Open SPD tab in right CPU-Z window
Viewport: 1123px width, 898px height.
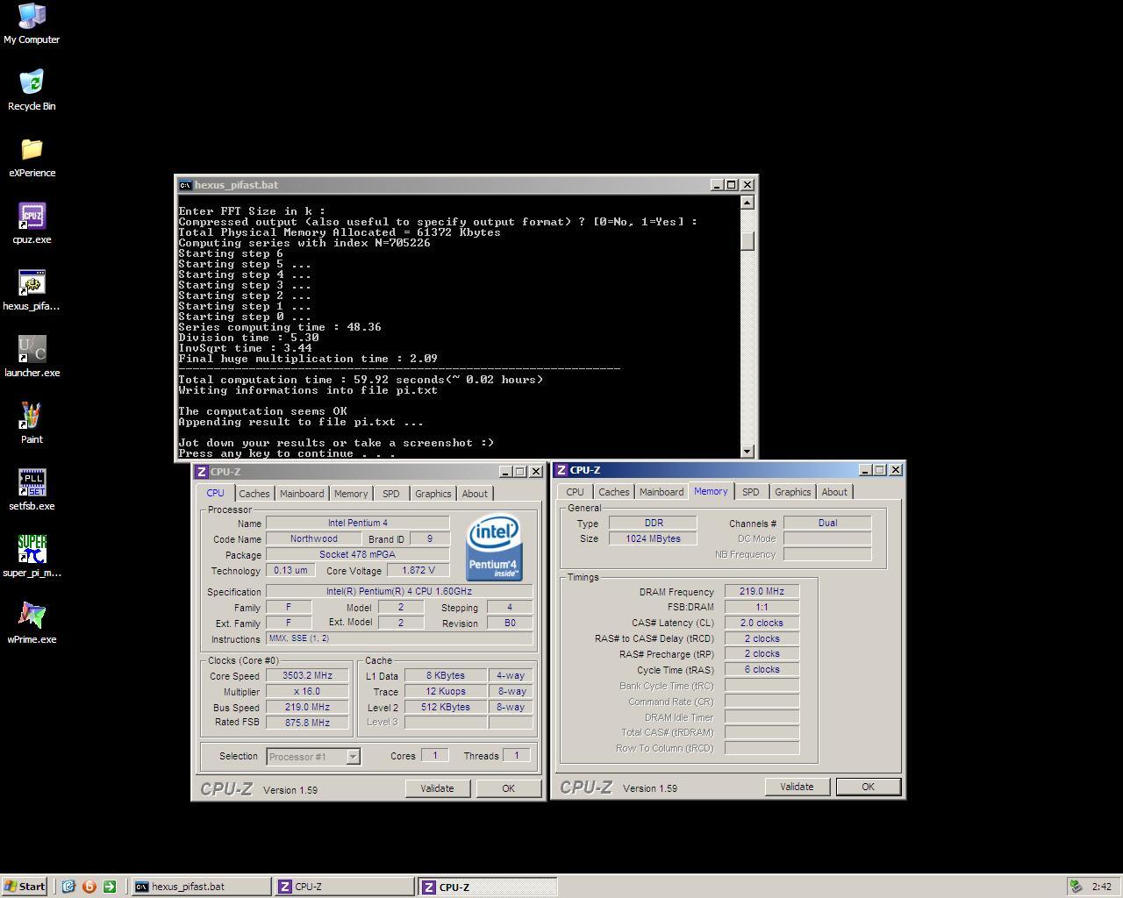point(751,492)
